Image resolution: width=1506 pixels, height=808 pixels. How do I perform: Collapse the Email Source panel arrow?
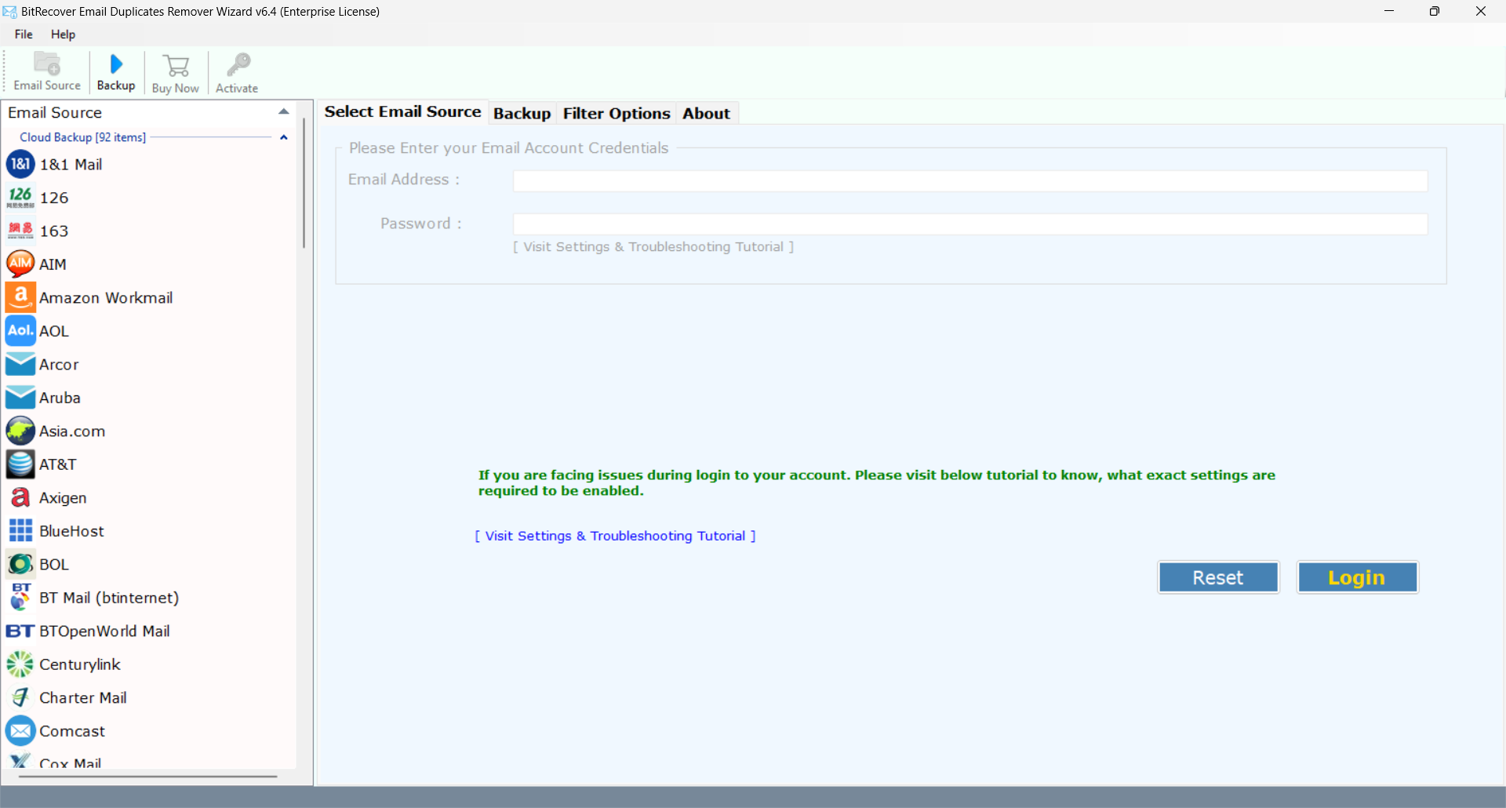click(x=284, y=112)
